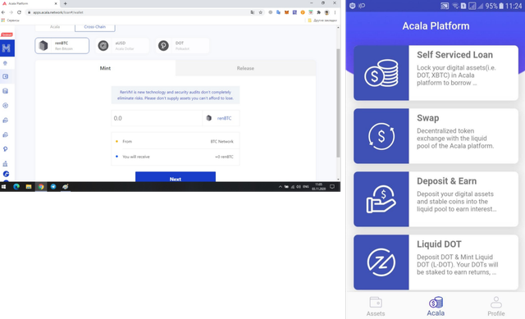Tap Acala tab in bottom navigation
This screenshot has width=525, height=319.
click(436, 306)
